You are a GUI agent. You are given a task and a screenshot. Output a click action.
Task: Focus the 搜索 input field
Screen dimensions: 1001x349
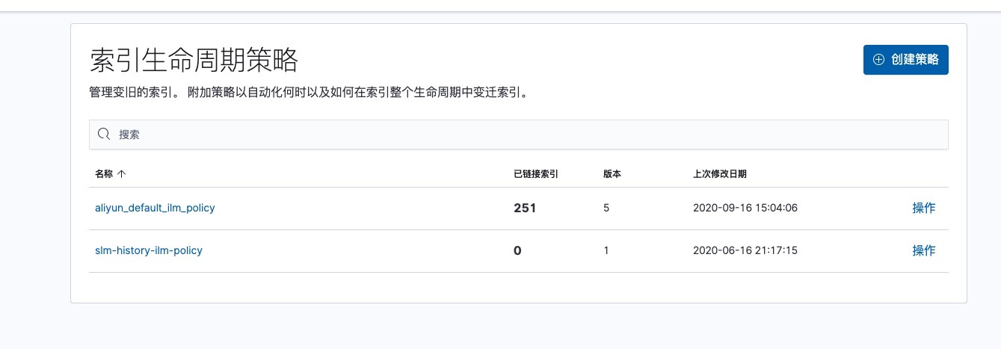519,135
